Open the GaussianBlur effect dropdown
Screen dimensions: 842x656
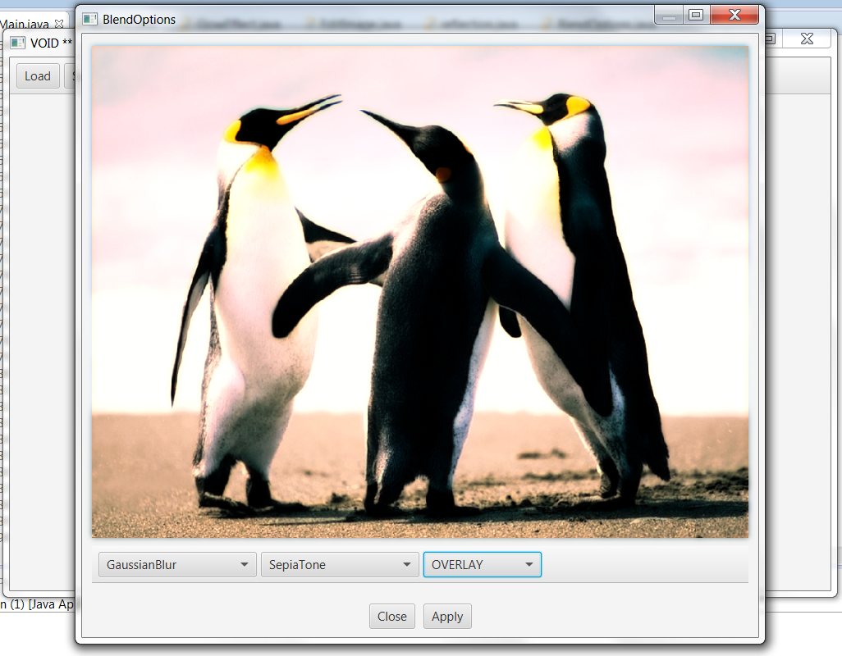click(177, 564)
